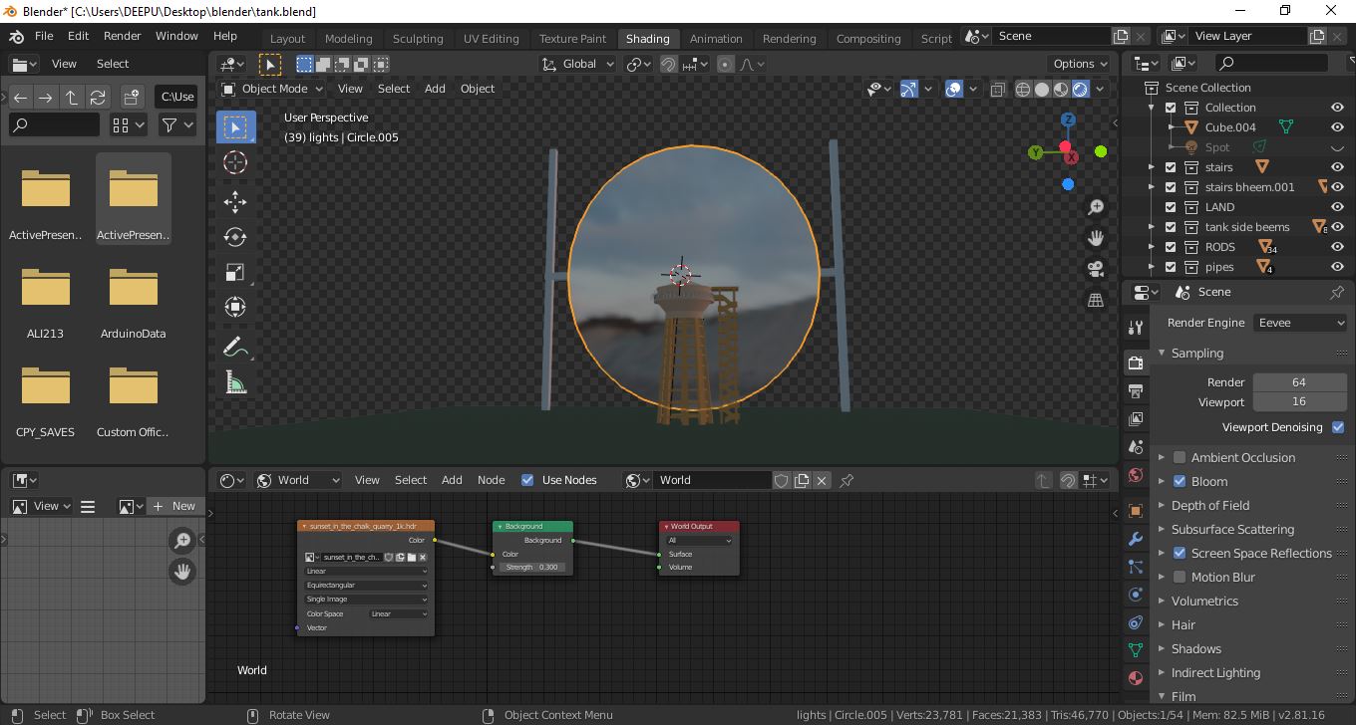Enable Motion Blur checkbox
1356x725 pixels.
pyautogui.click(x=1180, y=577)
